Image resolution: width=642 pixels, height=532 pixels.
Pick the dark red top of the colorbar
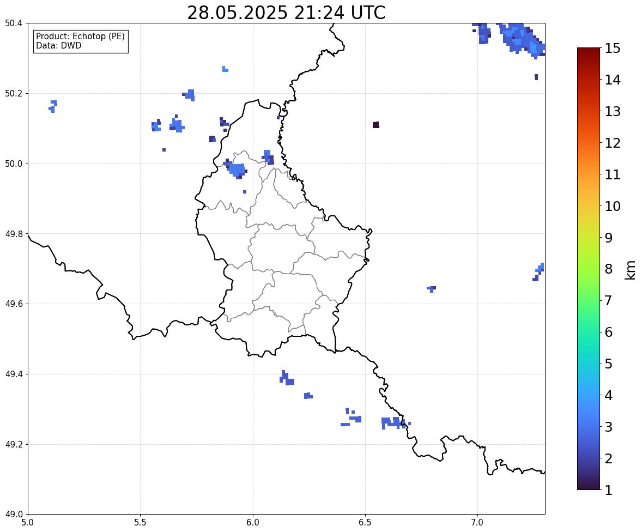tap(589, 53)
